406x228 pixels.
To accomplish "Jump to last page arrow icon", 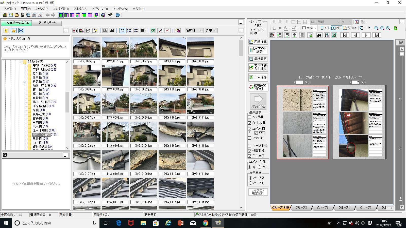I will (x=377, y=35).
